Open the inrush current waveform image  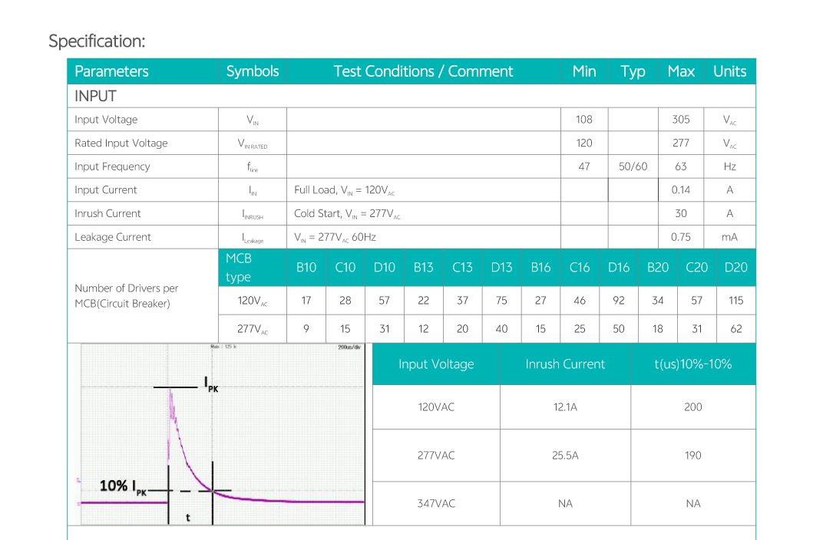(x=223, y=434)
